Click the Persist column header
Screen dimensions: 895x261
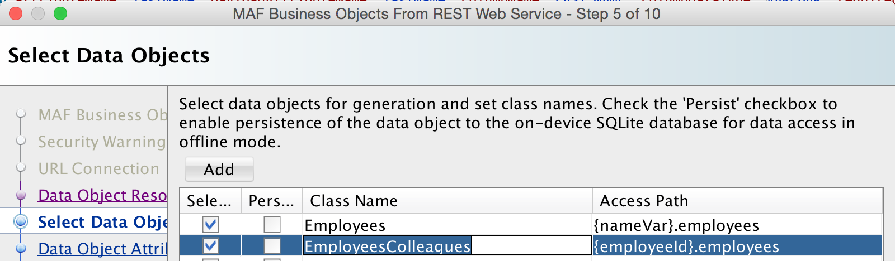click(271, 201)
